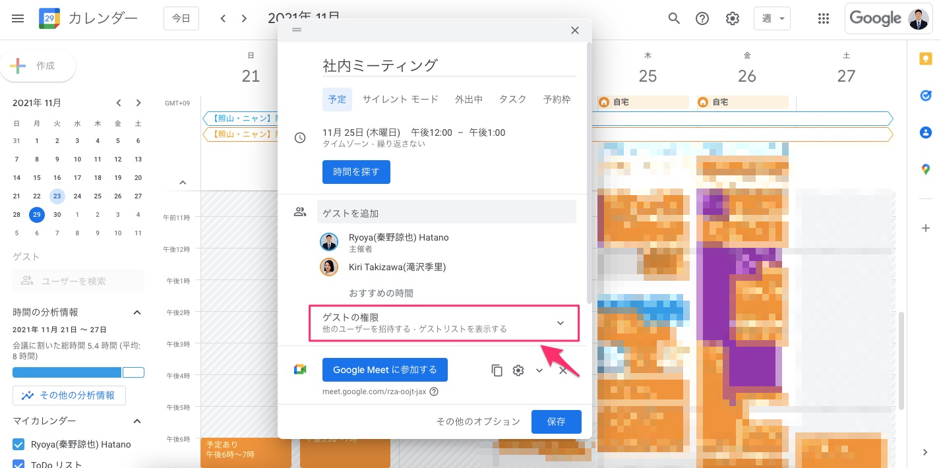This screenshot has width=941, height=468.
Task: Open Google Meet video call settings gear
Action: pos(518,370)
